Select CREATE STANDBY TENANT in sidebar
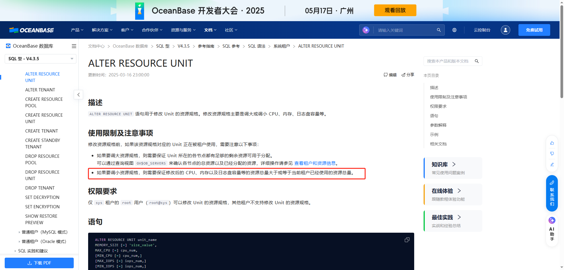This screenshot has height=270, width=564. click(x=43, y=144)
